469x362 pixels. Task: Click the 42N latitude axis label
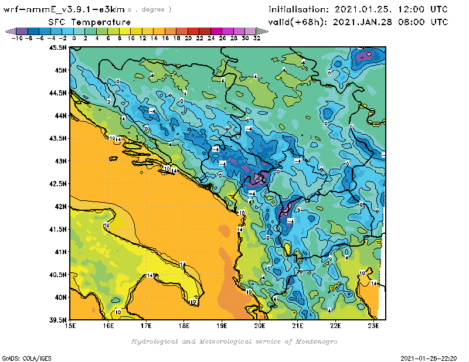coord(60,206)
